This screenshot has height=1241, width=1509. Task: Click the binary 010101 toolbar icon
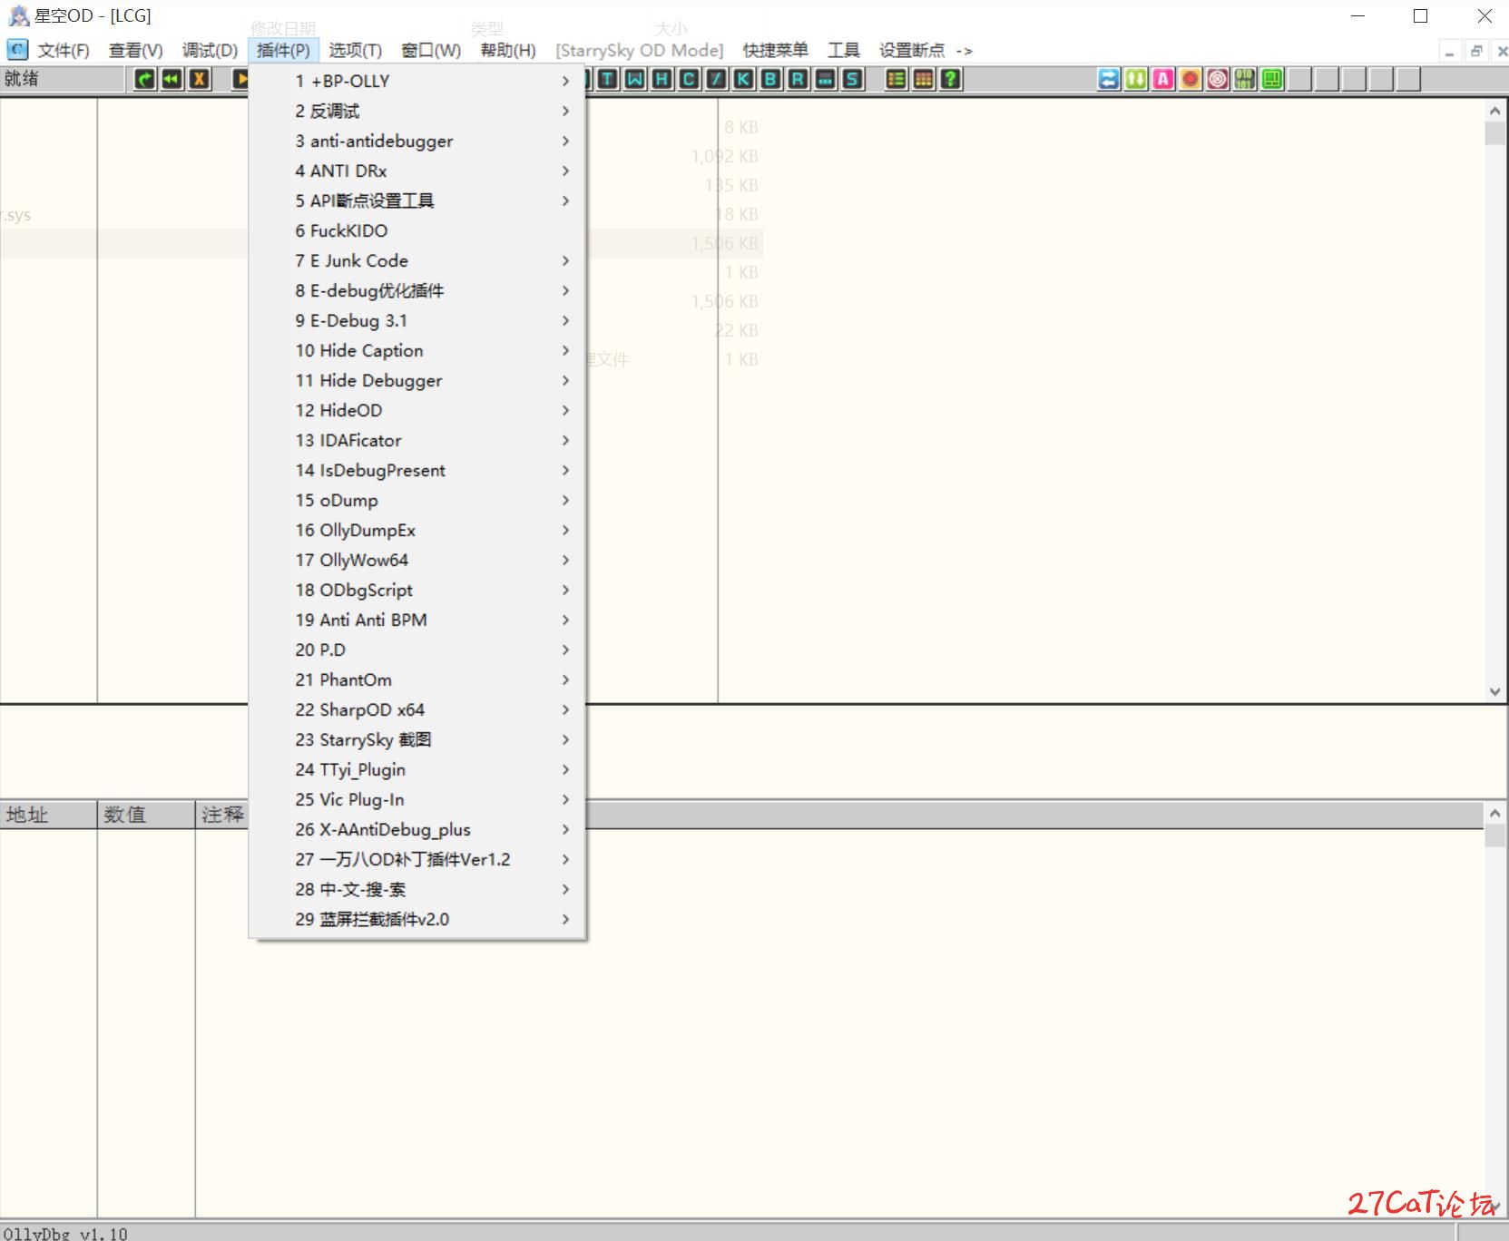coord(1245,79)
